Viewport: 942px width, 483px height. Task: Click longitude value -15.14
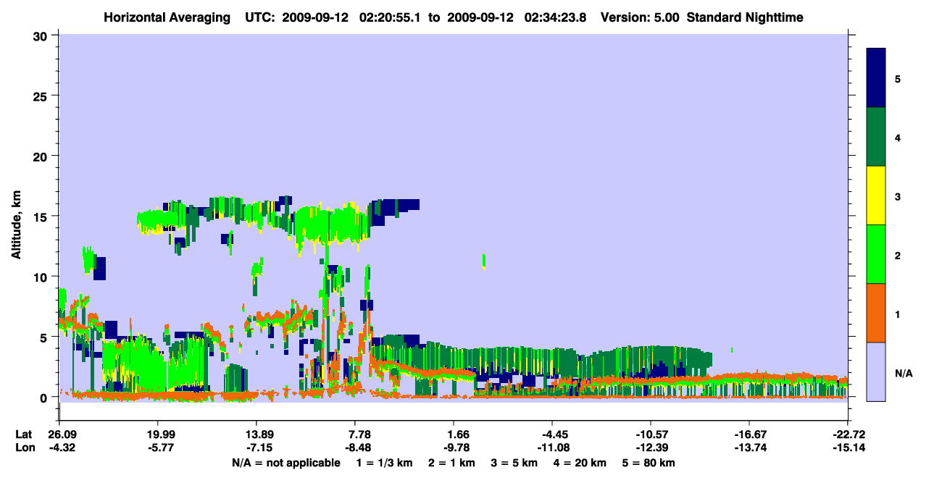[x=848, y=448]
